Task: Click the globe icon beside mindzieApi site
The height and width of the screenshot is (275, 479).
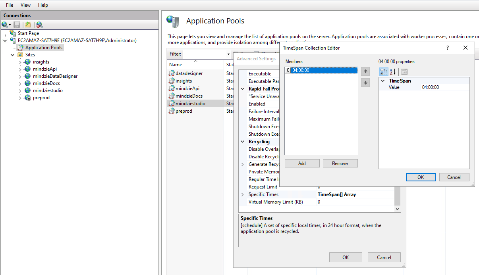Action: coord(27,69)
